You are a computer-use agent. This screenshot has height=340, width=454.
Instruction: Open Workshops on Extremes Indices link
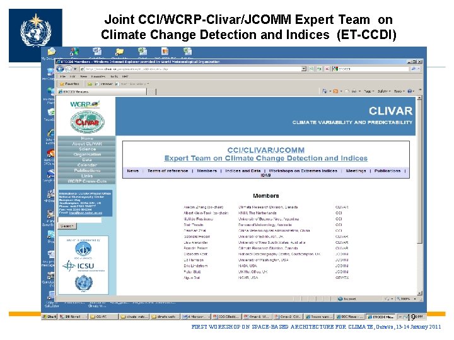coord(303,171)
